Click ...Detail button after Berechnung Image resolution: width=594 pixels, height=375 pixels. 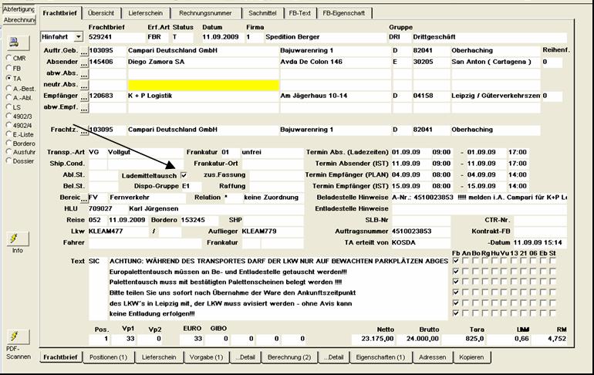[x=333, y=357]
